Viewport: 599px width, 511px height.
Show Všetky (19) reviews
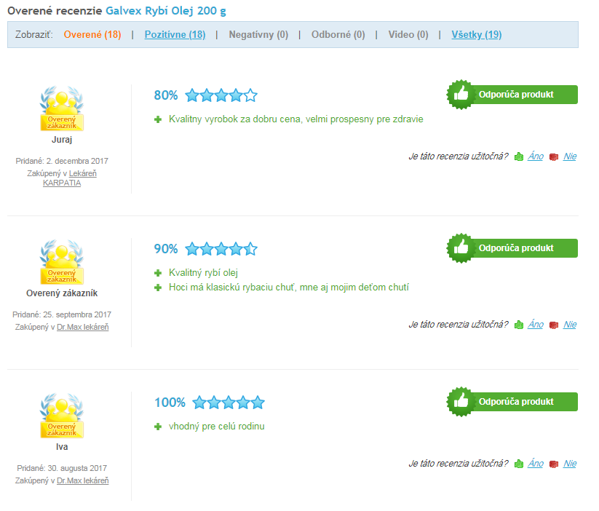tap(477, 35)
